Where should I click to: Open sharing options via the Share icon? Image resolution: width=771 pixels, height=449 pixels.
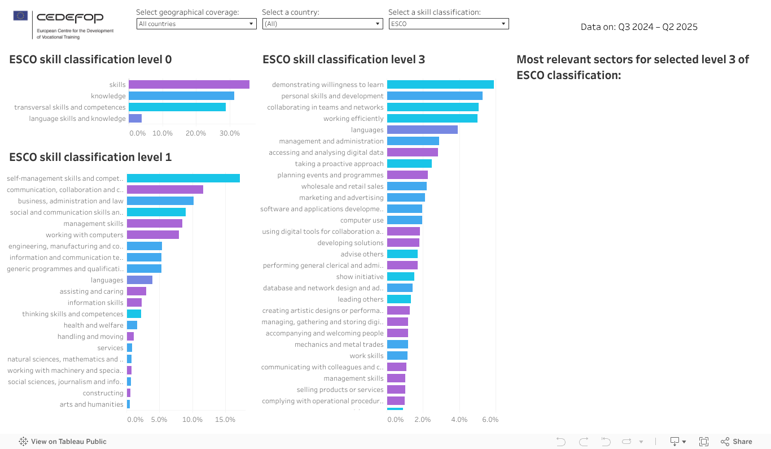coord(725,441)
